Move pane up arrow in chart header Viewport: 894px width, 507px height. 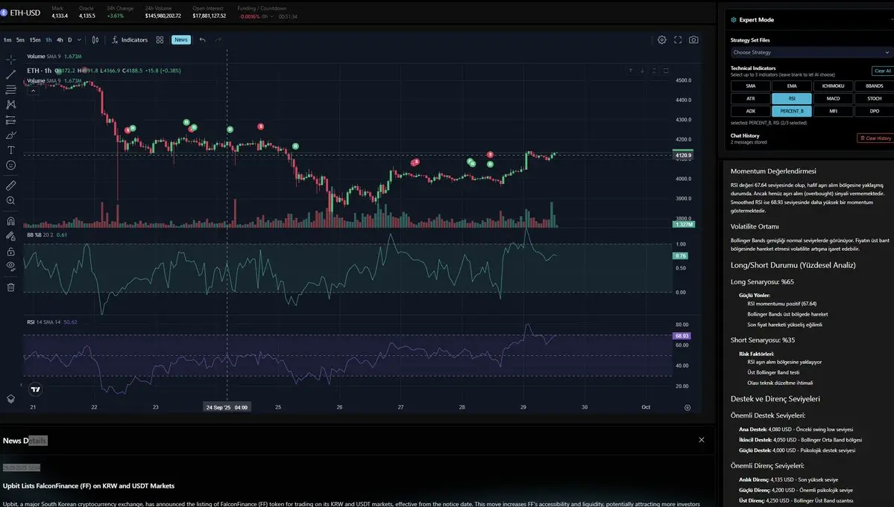pos(630,71)
